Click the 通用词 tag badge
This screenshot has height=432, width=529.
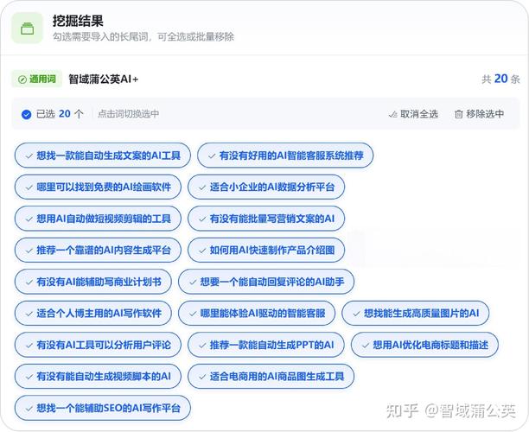37,79
